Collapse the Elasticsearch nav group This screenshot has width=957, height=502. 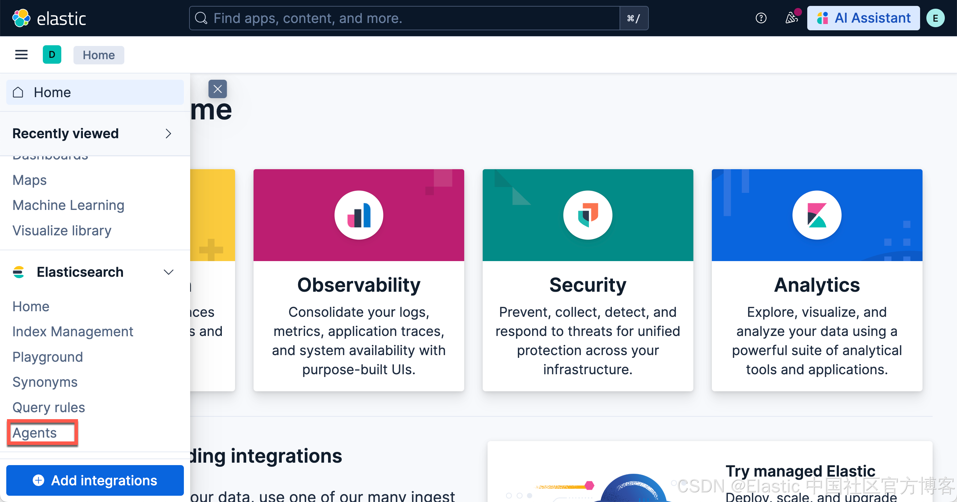(x=168, y=272)
